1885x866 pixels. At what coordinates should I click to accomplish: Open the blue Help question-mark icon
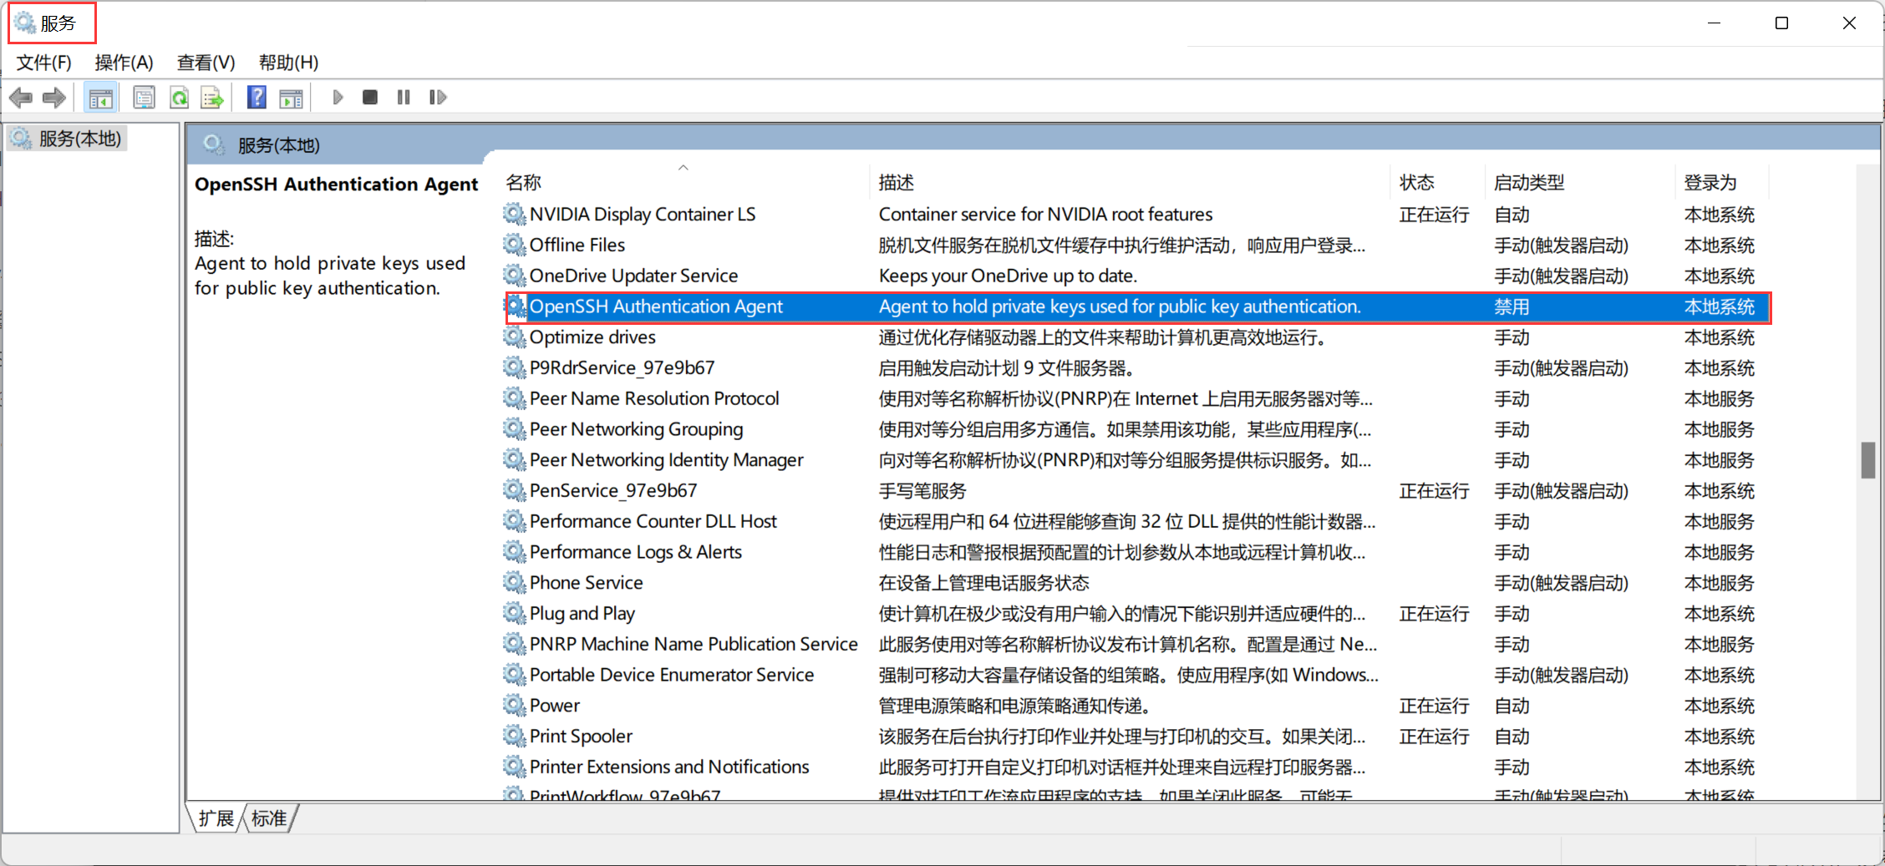click(x=257, y=98)
